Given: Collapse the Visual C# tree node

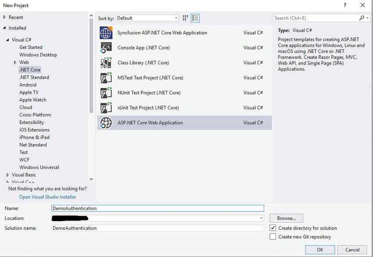Looking at the screenshot, I should pos(7,40).
